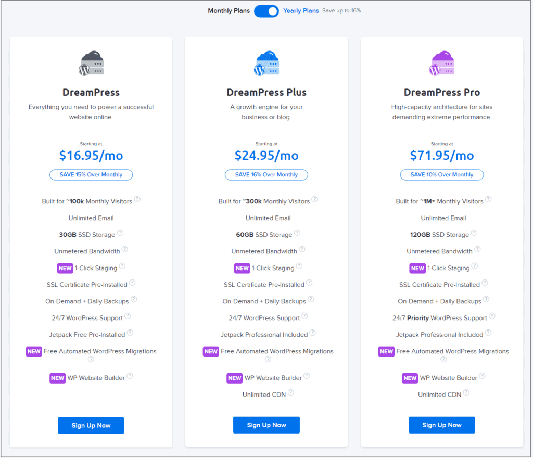Select the Yearly Plans label
533x458 pixels.
tap(301, 11)
